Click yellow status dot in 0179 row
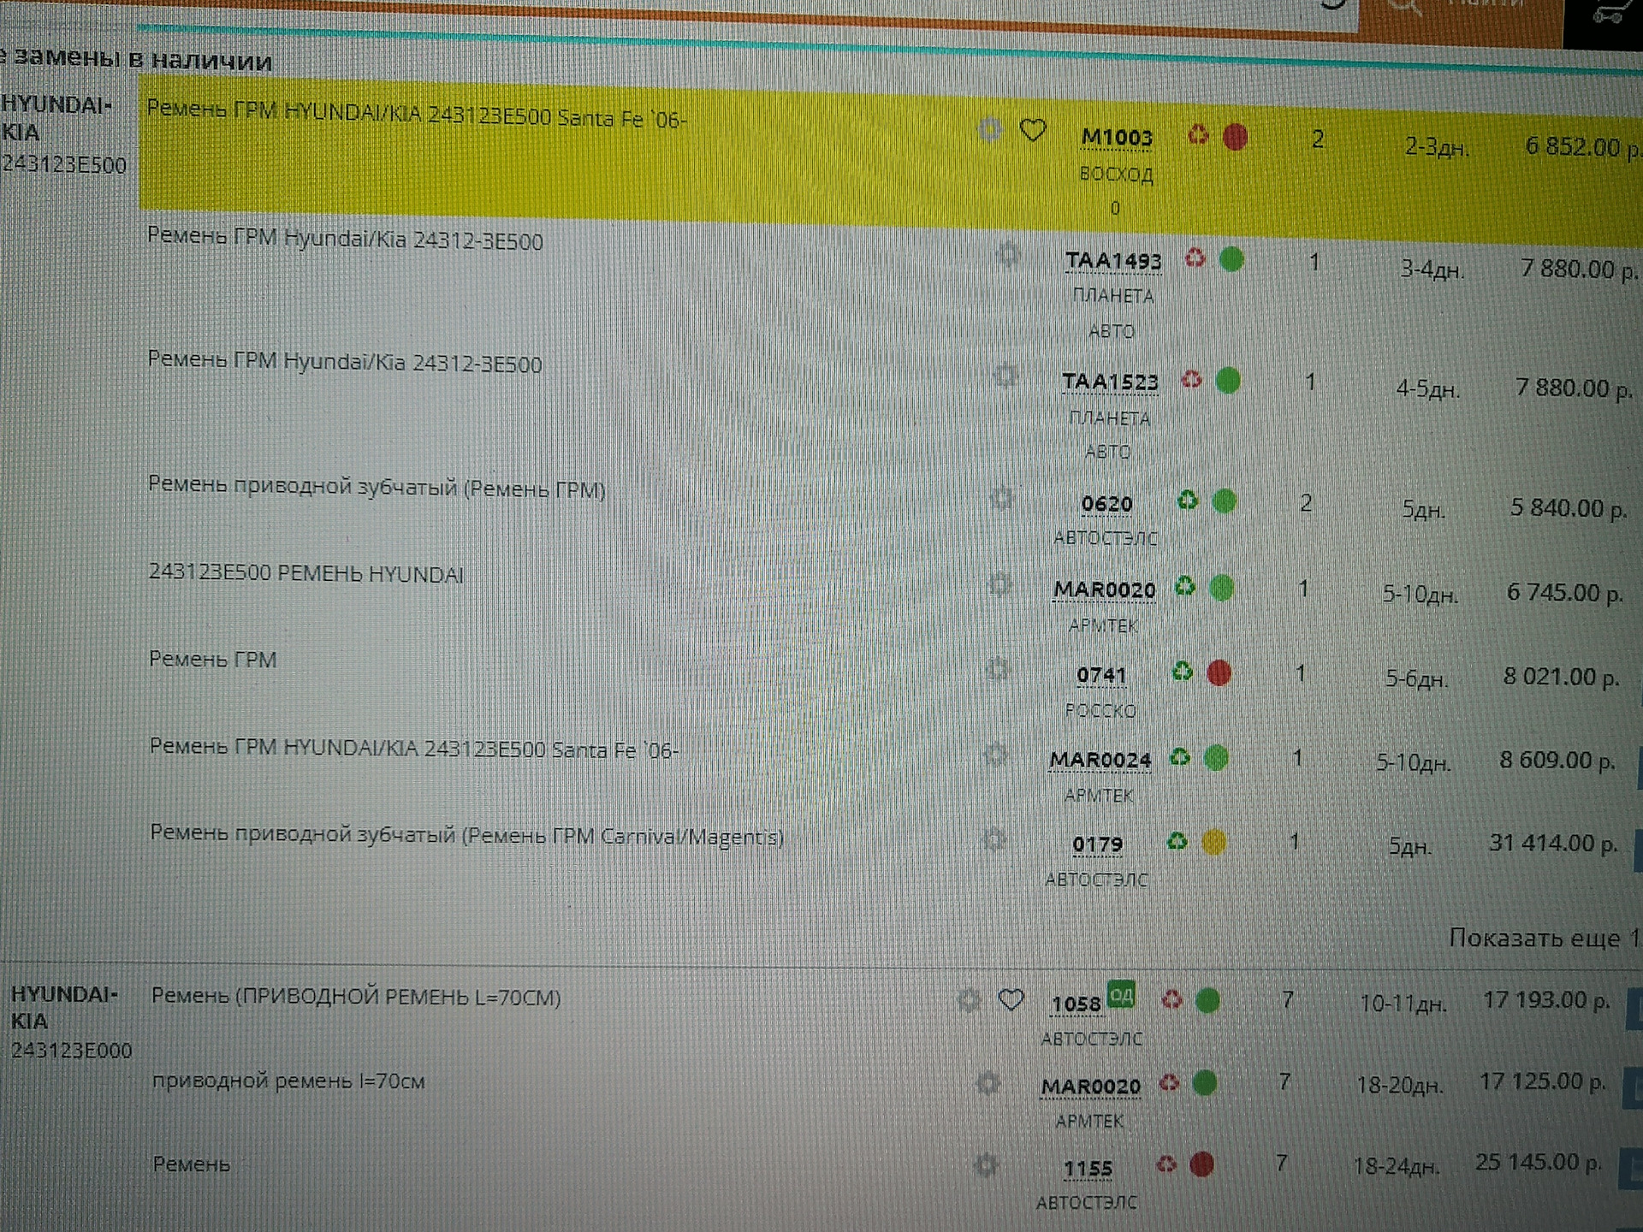 coord(1213,843)
